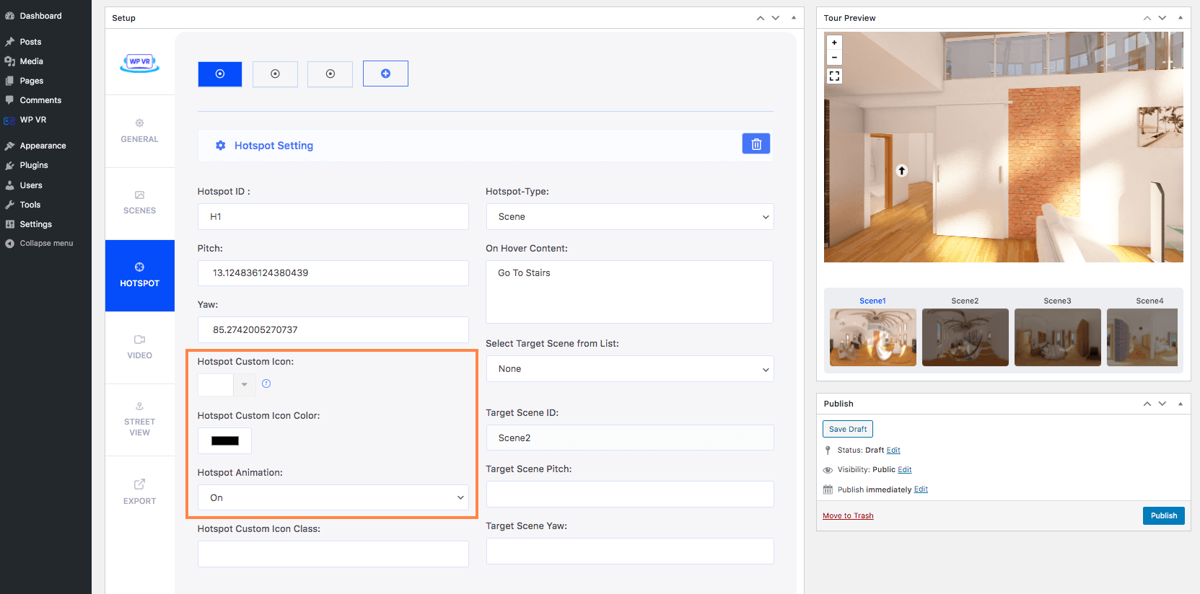Expand Select Target Scene from List dropdown
The width and height of the screenshot is (1200, 594).
(x=629, y=369)
